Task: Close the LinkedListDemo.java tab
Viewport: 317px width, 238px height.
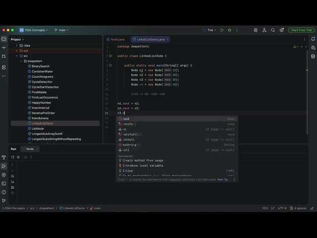Action: pos(167,40)
